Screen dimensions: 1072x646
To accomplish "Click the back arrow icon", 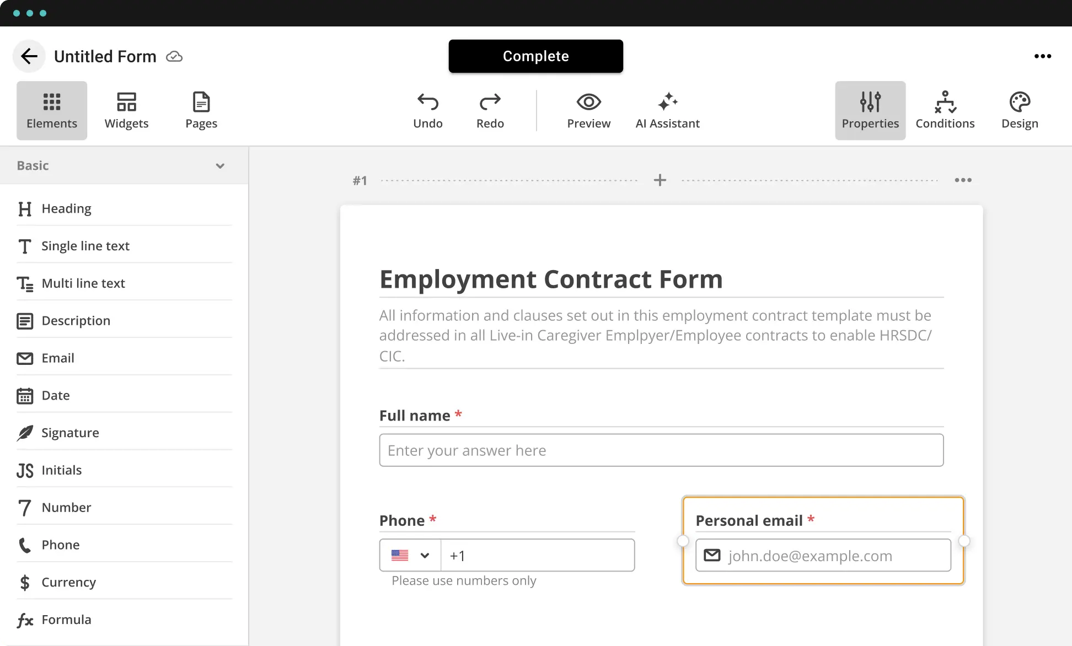I will pos(29,56).
